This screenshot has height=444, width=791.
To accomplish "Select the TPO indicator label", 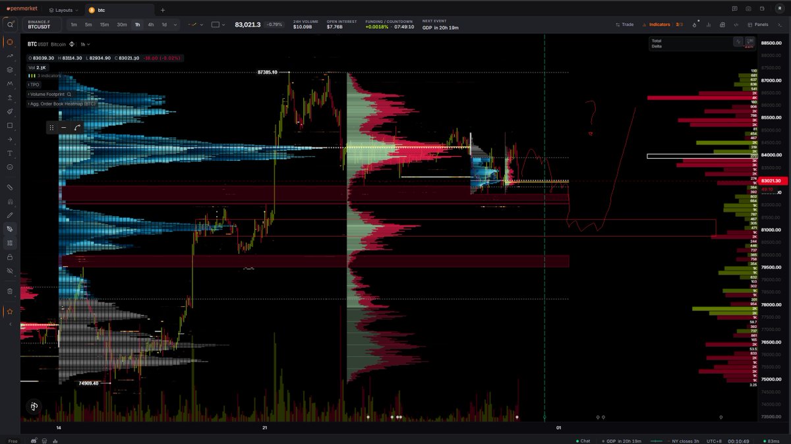I will pyautogui.click(x=34, y=85).
